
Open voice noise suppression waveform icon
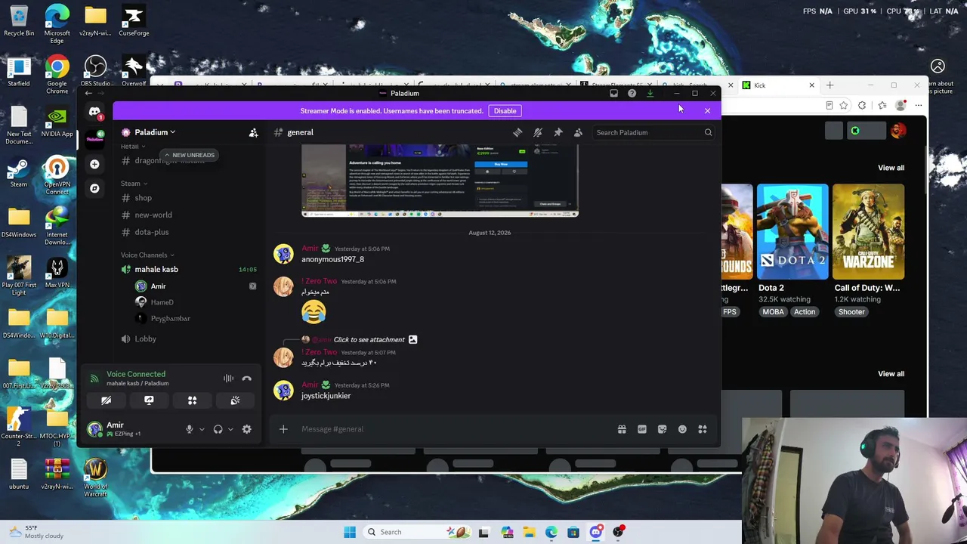[x=228, y=378]
